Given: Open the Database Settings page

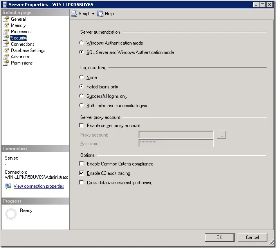Looking at the screenshot, I should [x=28, y=50].
